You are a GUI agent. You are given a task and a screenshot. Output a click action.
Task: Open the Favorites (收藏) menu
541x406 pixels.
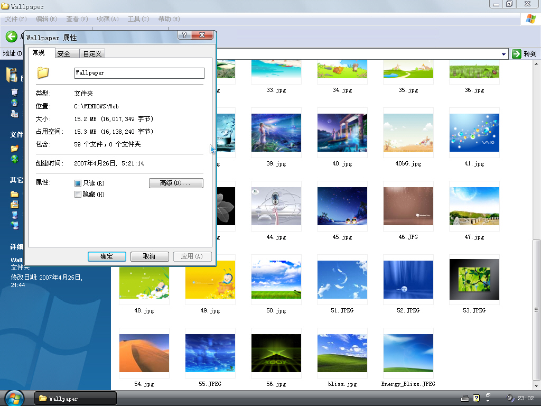pos(108,19)
